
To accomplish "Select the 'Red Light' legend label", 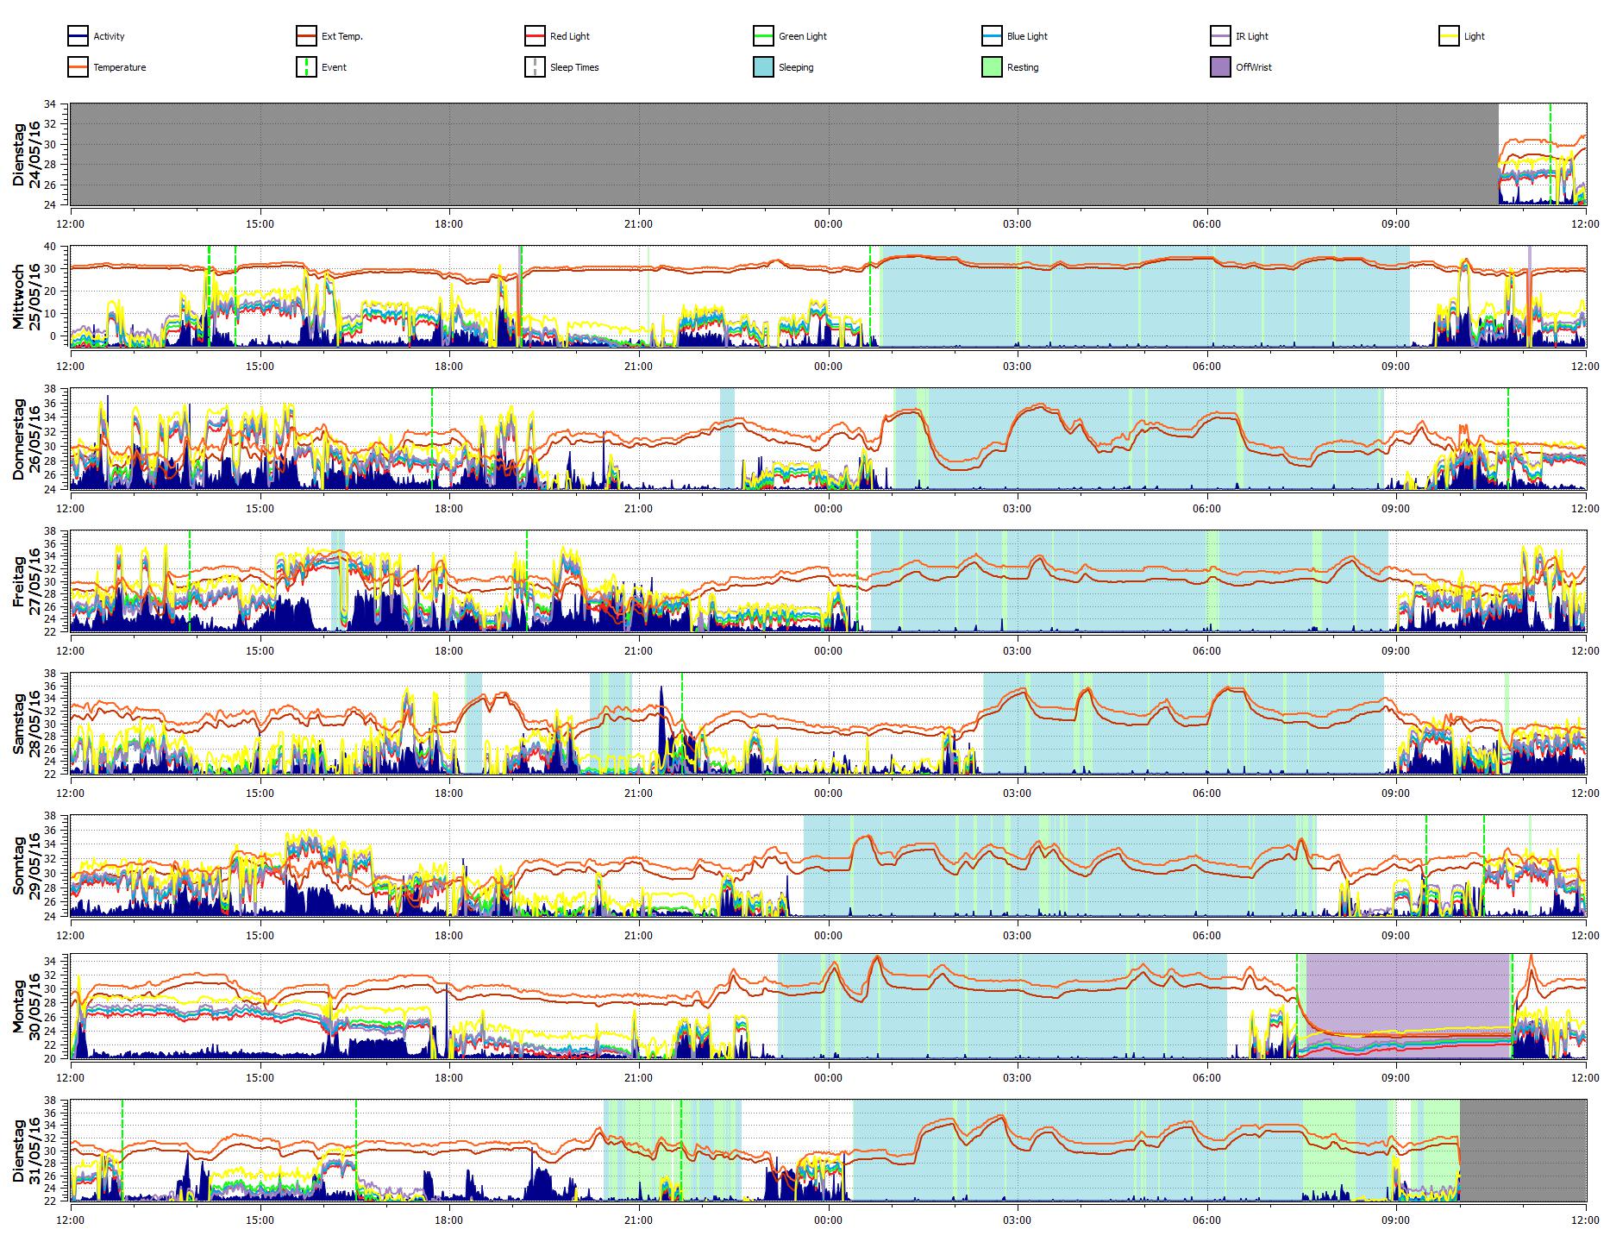I will [x=570, y=36].
